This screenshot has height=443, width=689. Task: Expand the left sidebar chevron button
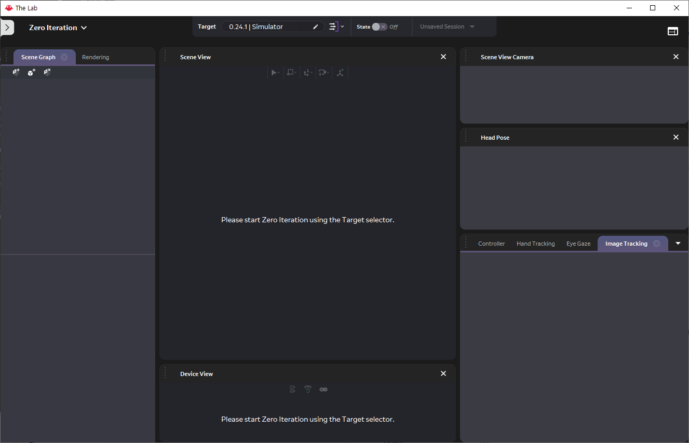point(7,28)
